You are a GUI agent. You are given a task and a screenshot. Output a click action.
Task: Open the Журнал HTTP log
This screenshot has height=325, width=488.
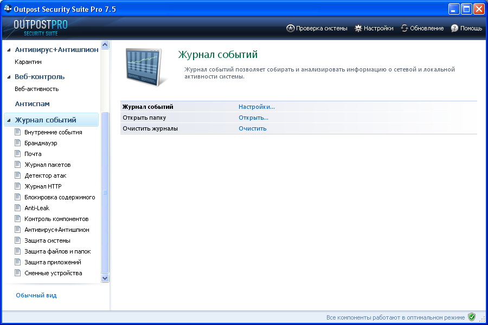(x=43, y=186)
